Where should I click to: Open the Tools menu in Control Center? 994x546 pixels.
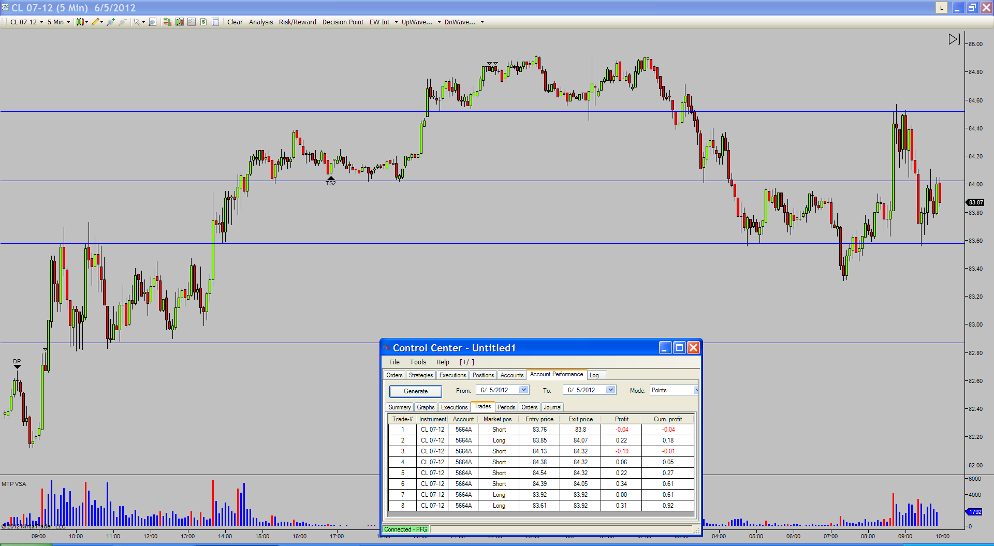(x=418, y=362)
